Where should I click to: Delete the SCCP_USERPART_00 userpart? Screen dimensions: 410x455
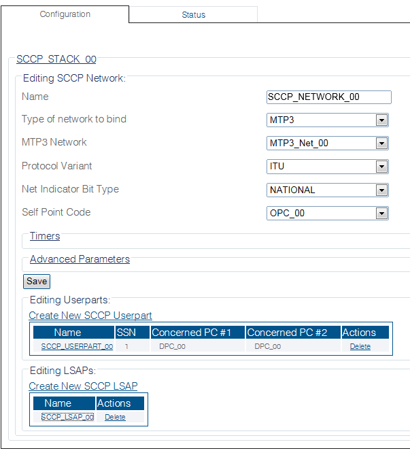tap(360, 346)
